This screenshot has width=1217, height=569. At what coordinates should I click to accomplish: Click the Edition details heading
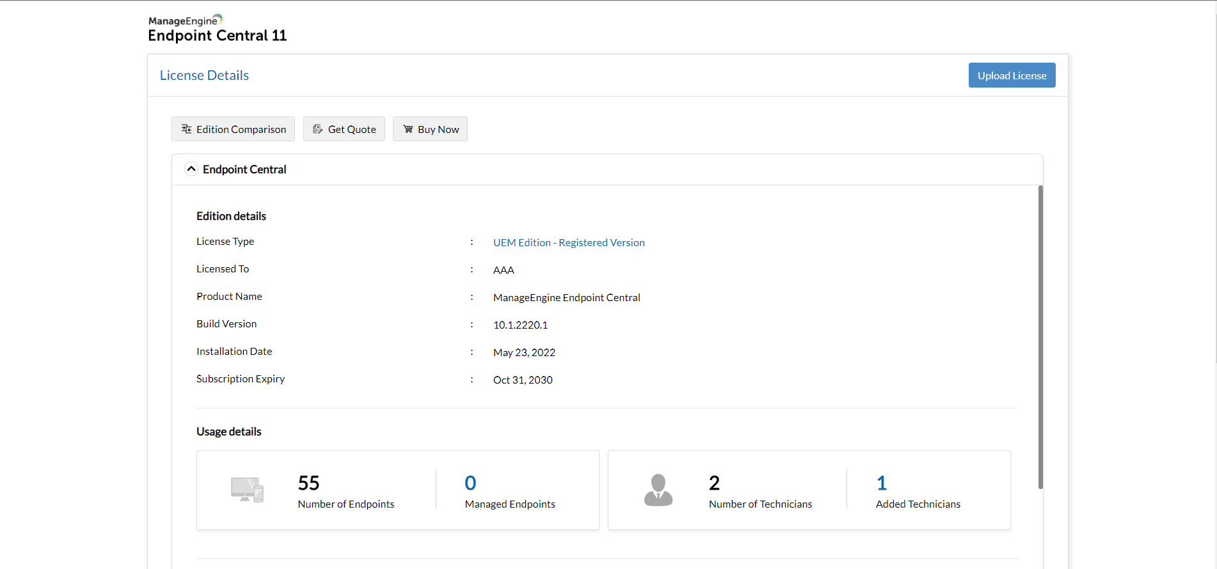tap(231, 216)
